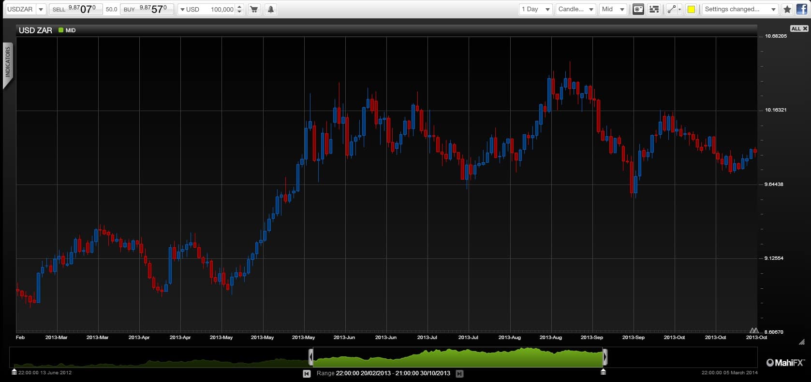Click the USD ZAR chart title
The image size is (811, 382).
35,30
